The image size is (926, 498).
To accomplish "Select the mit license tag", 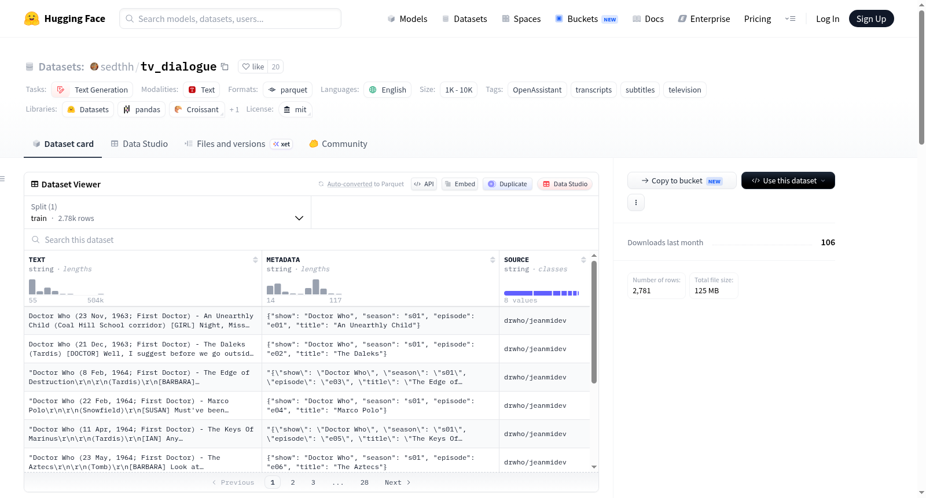I will (x=295, y=109).
